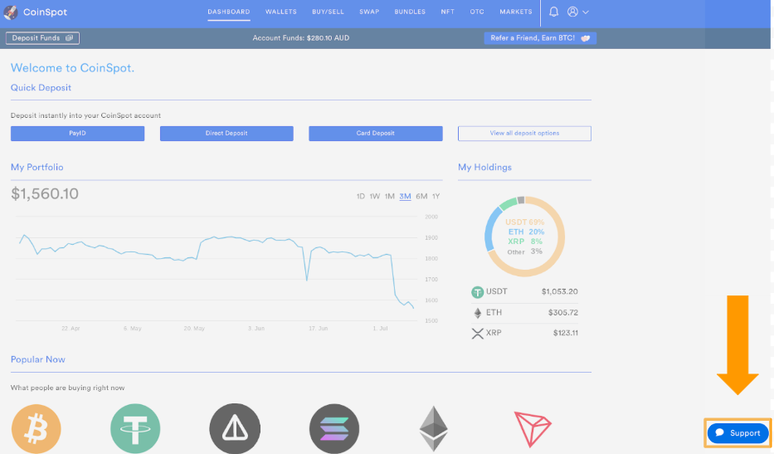Screen dimensions: 774x454
Task: Select the Tether coin icon under Popular Now
Action: (135, 429)
